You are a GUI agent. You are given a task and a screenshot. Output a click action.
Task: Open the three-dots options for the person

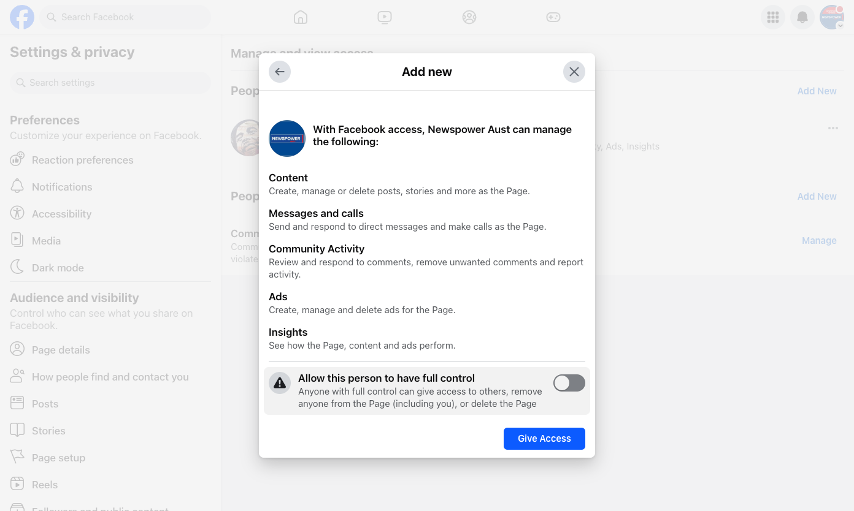tap(833, 128)
